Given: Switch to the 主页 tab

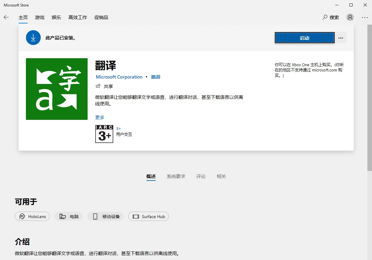Looking at the screenshot, I should (23, 18).
